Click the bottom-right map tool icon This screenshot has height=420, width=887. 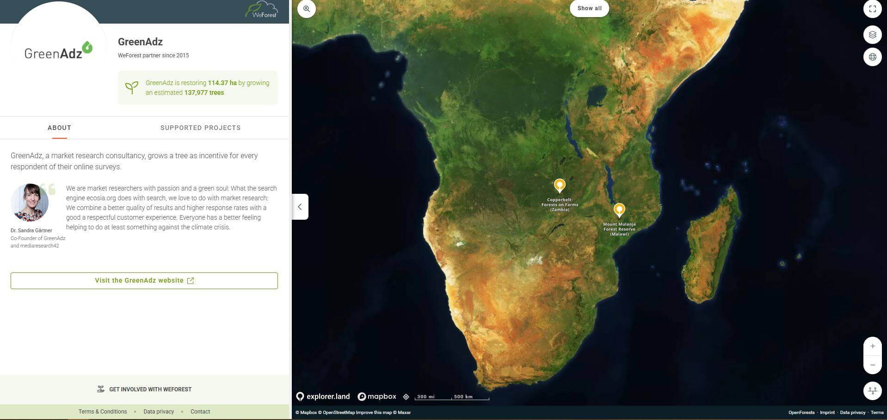coord(872,390)
